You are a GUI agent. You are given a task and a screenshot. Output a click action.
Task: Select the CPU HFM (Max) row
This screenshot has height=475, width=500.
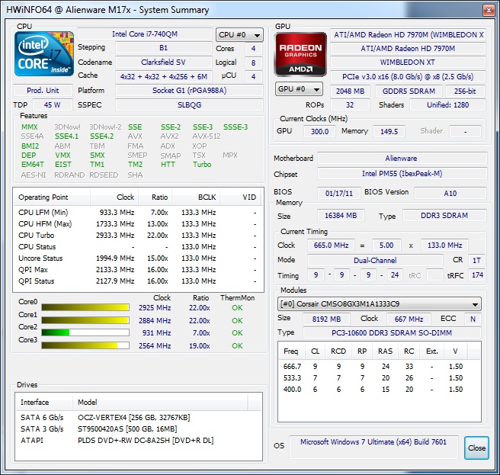[138, 224]
